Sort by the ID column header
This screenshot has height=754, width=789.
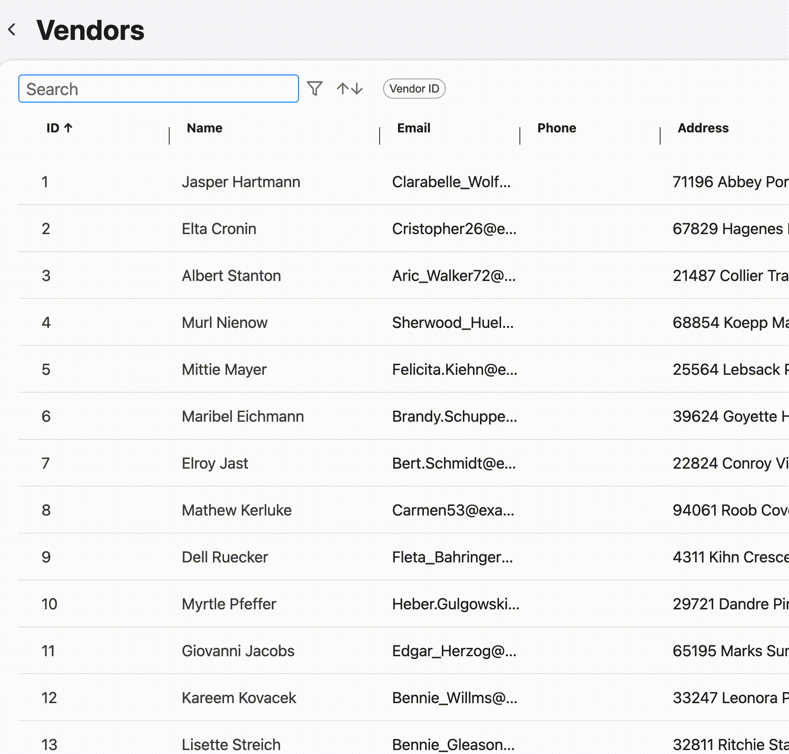[x=59, y=128]
